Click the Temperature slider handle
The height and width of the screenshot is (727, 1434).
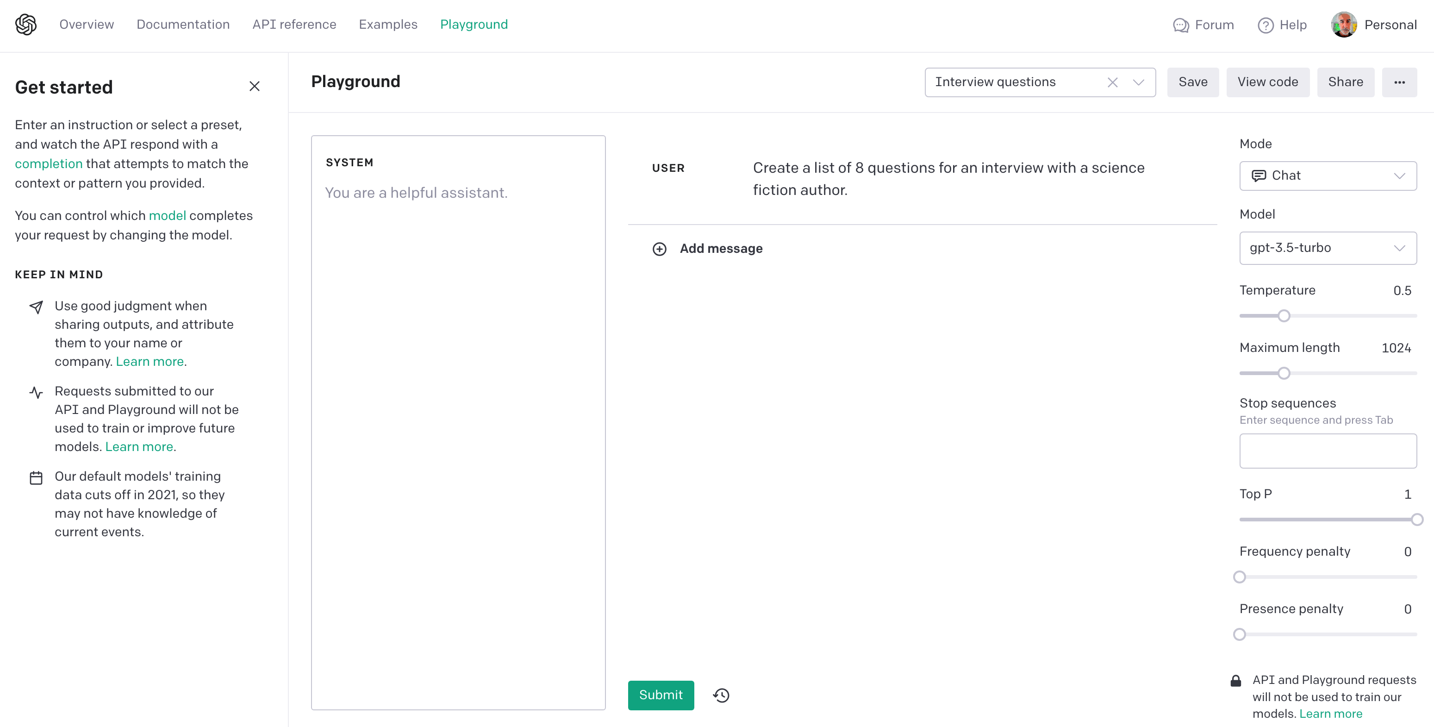[x=1284, y=316]
